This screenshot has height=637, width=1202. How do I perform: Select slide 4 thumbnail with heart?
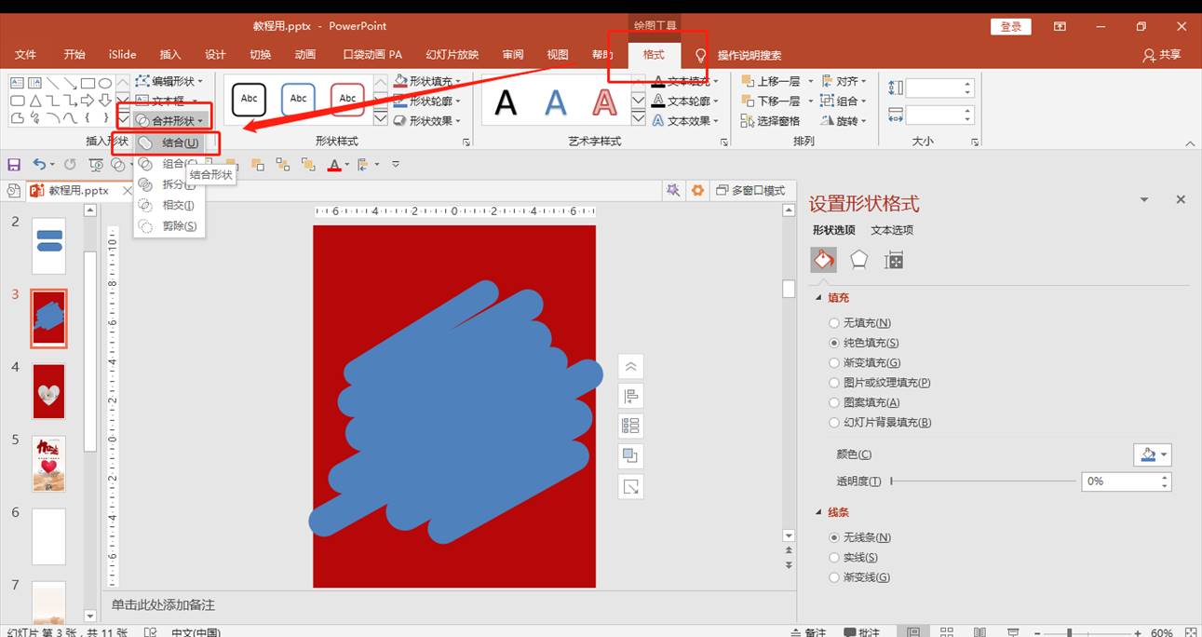coord(48,392)
